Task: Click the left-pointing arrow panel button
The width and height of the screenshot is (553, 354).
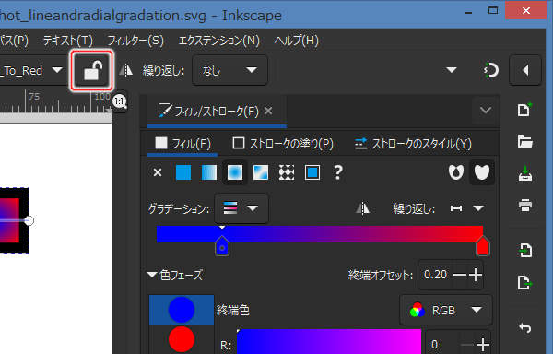Action: coord(525,70)
